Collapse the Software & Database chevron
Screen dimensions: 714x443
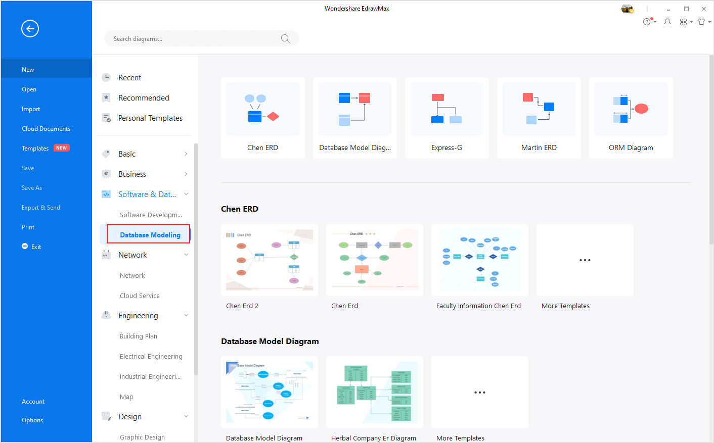tap(186, 194)
